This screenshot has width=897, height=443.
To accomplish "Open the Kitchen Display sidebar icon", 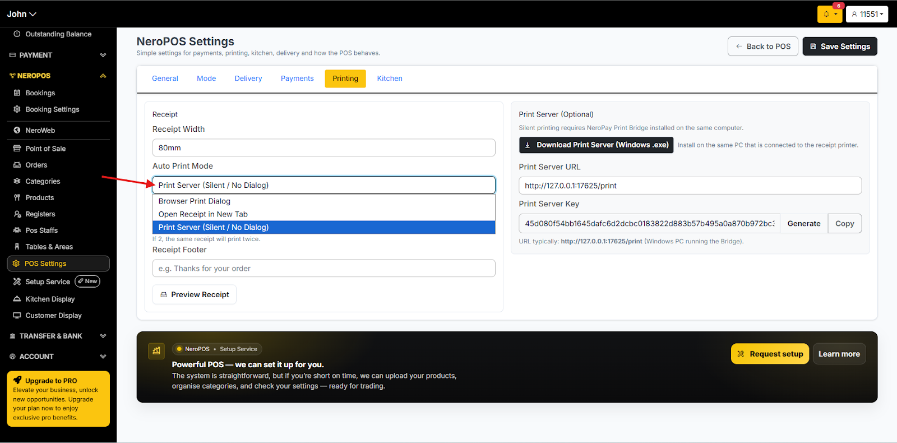I will (17, 299).
